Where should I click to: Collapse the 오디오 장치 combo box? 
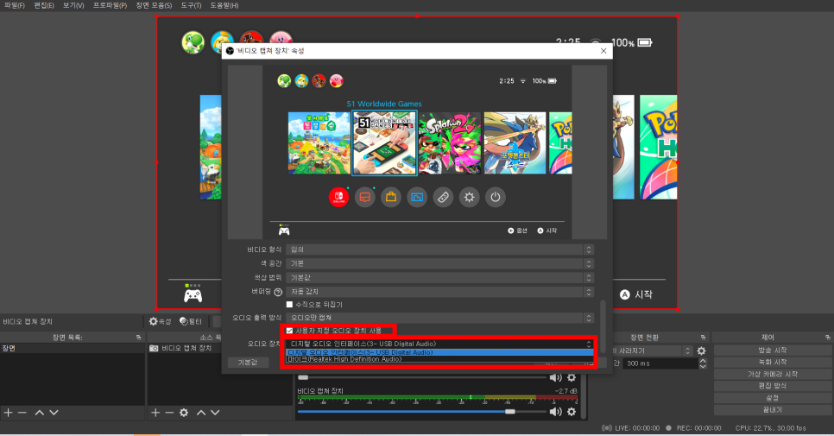coord(439,344)
